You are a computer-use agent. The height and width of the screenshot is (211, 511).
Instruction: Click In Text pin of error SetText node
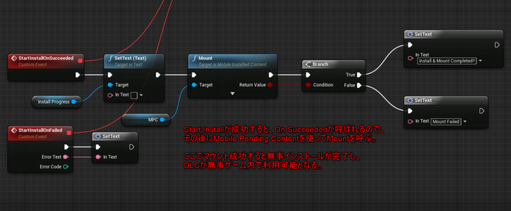click(98, 157)
